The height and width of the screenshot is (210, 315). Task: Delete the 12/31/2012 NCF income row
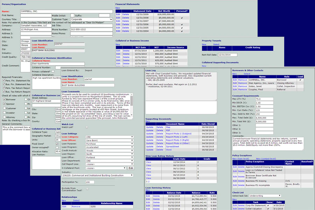(x=126, y=57)
